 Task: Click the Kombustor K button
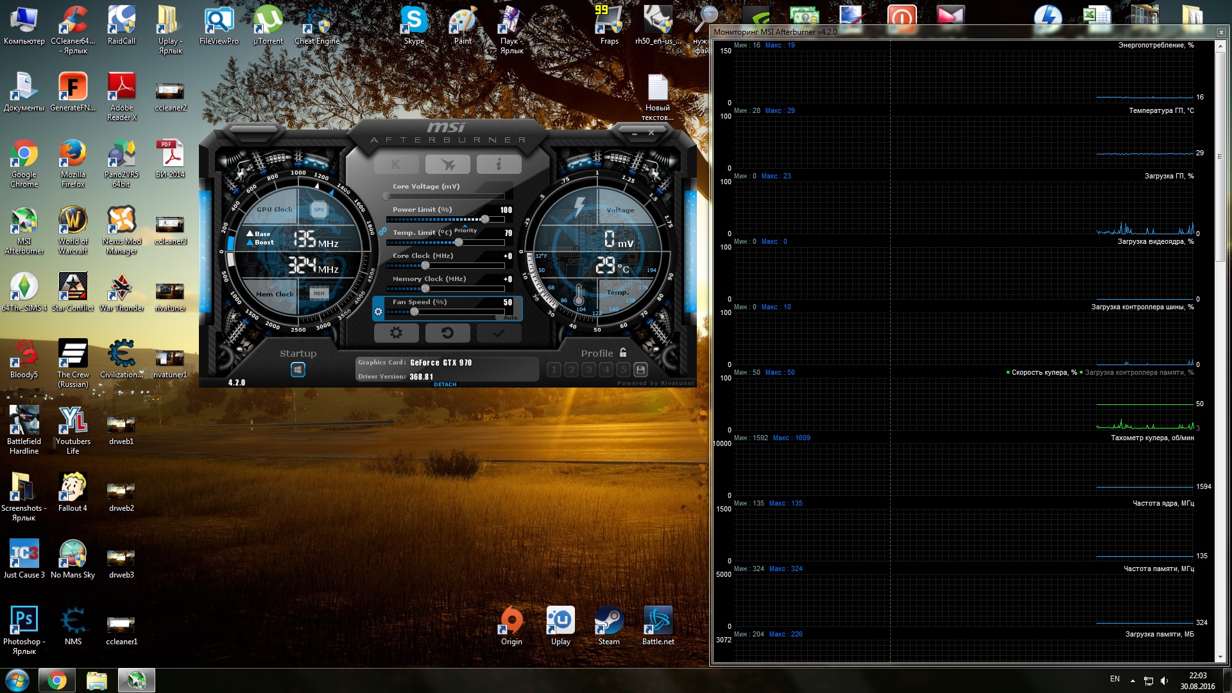[x=396, y=165]
